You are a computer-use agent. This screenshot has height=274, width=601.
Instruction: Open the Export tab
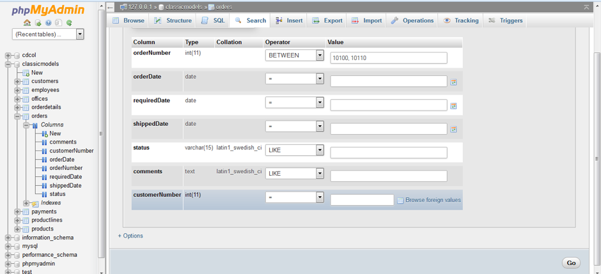327,20
